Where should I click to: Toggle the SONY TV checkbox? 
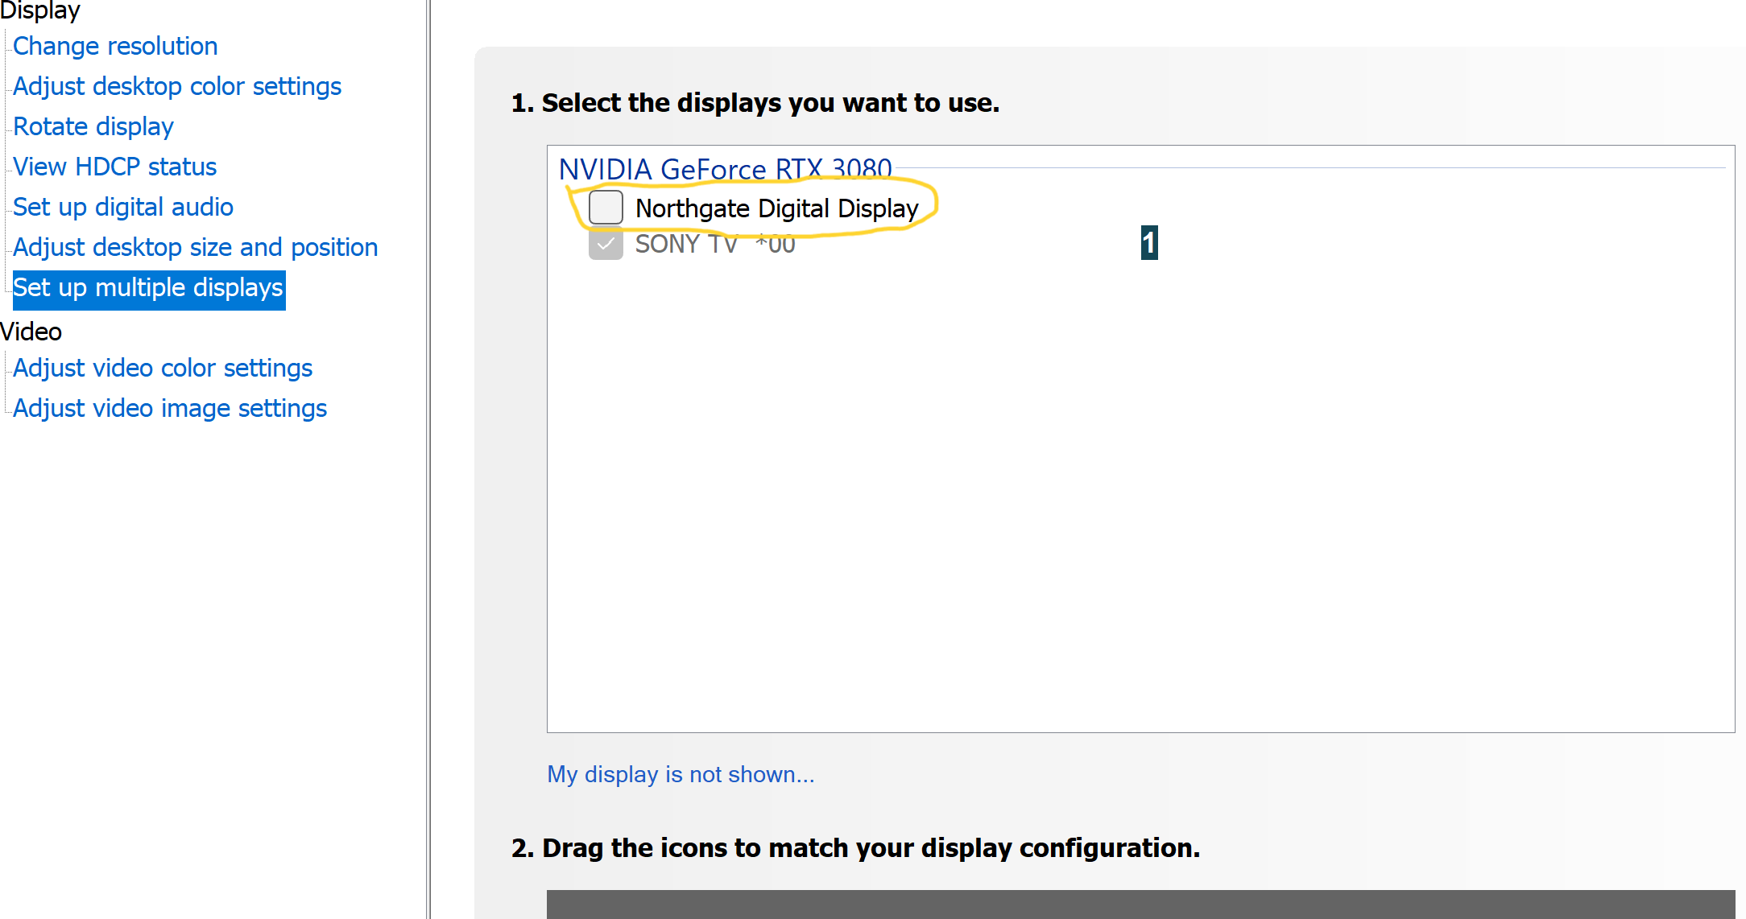(x=606, y=244)
